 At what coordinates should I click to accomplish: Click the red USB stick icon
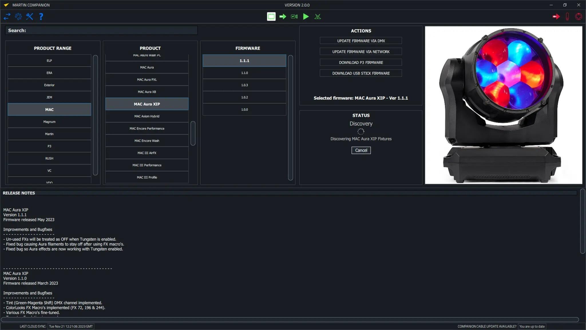point(567,17)
